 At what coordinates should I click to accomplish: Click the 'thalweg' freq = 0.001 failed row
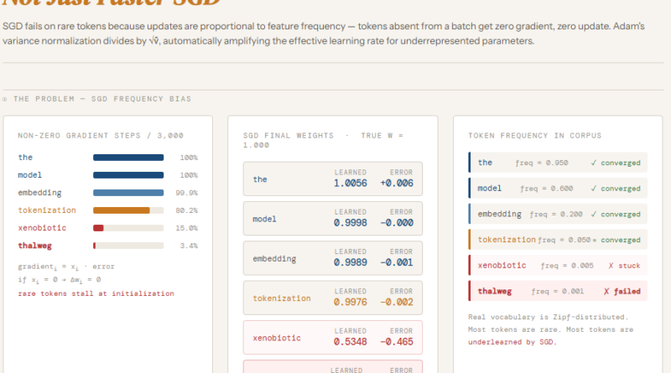click(x=558, y=291)
